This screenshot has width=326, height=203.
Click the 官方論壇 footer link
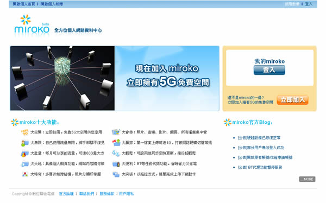click(x=66, y=194)
